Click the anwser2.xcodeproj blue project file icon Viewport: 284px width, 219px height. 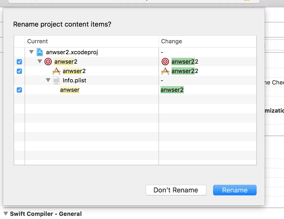pos(39,52)
